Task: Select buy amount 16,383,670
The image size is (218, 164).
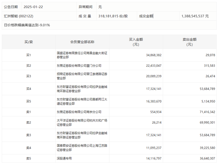Action: (x=154, y=101)
